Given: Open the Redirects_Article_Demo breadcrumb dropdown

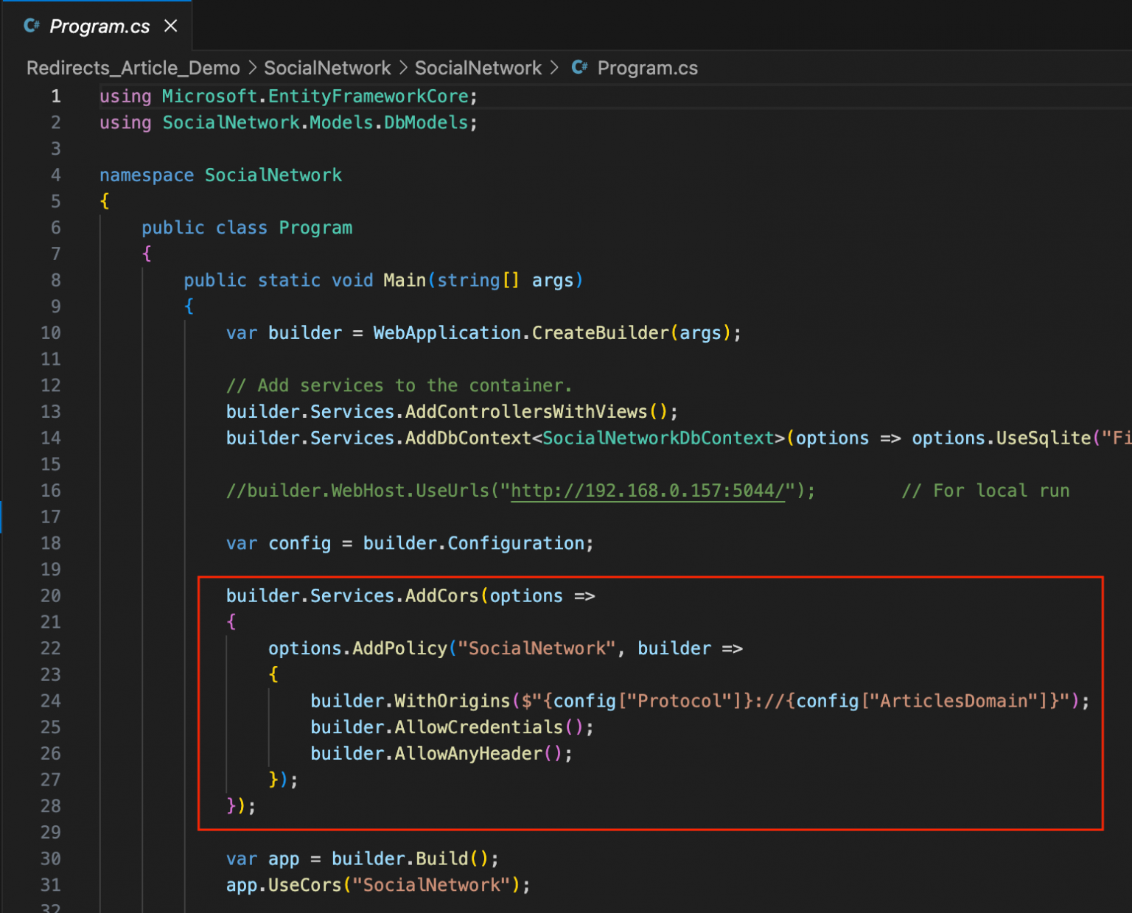Looking at the screenshot, I should [x=133, y=67].
